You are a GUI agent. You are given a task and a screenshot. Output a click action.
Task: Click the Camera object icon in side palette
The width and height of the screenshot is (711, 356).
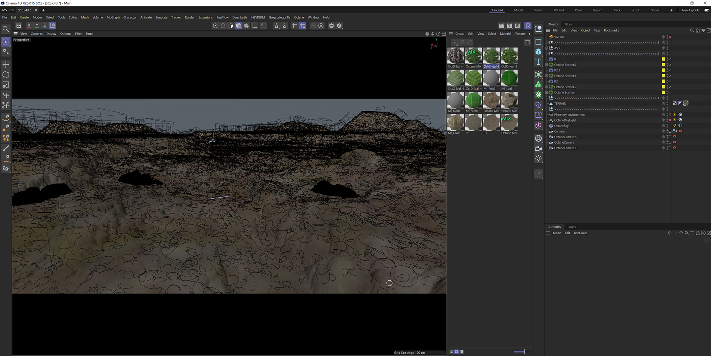(x=538, y=148)
